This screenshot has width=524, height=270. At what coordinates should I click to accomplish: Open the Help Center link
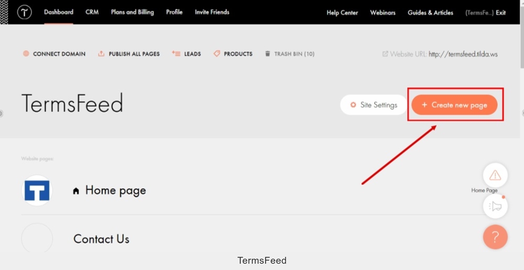(342, 13)
